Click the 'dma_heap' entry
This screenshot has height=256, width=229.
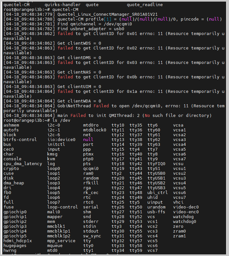14,183
